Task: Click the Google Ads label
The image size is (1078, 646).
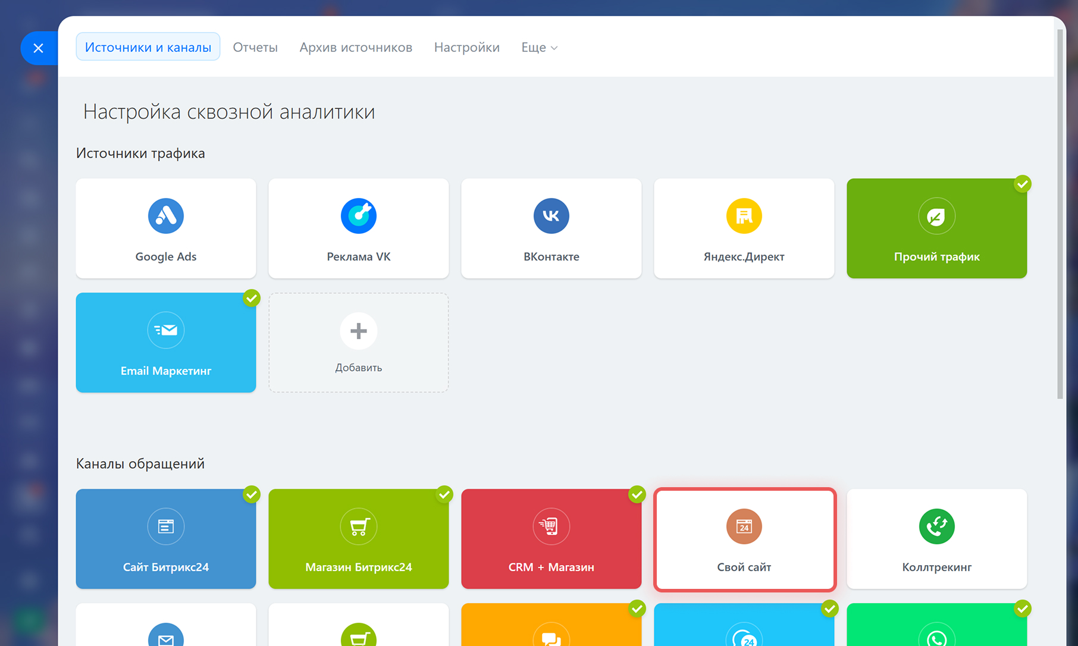Action: pyautogui.click(x=166, y=257)
